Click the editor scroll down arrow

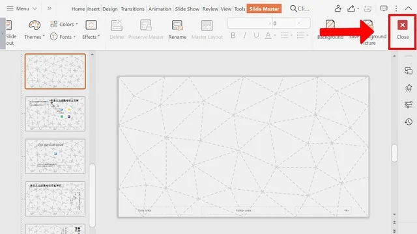[394, 214]
